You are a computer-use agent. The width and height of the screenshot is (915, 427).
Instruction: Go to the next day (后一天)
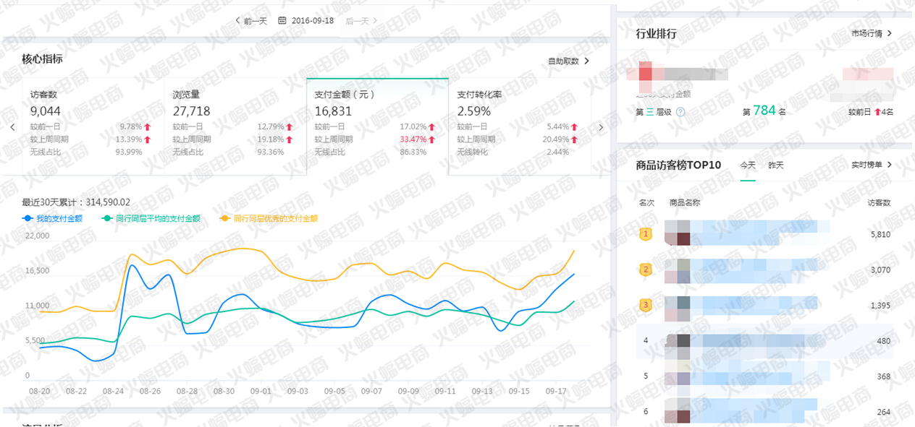coord(361,21)
